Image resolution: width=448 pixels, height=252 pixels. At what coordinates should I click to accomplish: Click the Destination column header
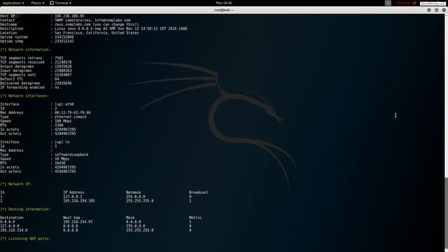(x=12, y=218)
